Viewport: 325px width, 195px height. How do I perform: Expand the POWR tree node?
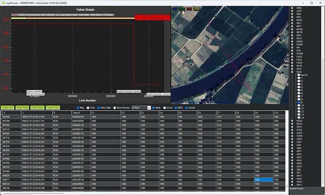coord(292,54)
